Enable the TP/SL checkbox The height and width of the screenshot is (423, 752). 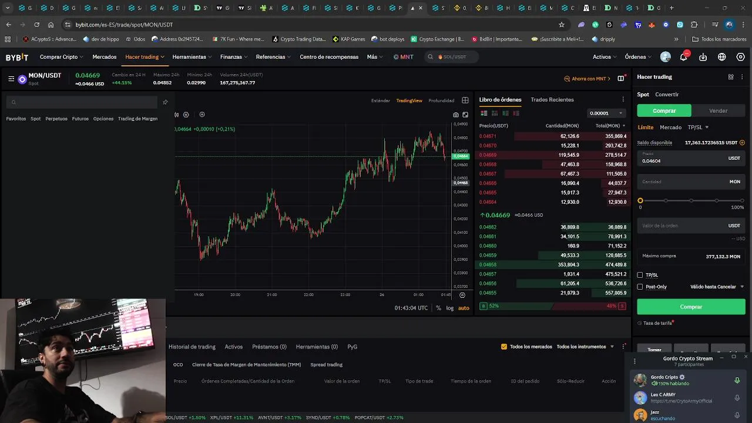pos(640,275)
